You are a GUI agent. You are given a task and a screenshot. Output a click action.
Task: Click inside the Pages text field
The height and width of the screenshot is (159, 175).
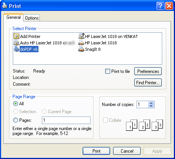[66, 120]
